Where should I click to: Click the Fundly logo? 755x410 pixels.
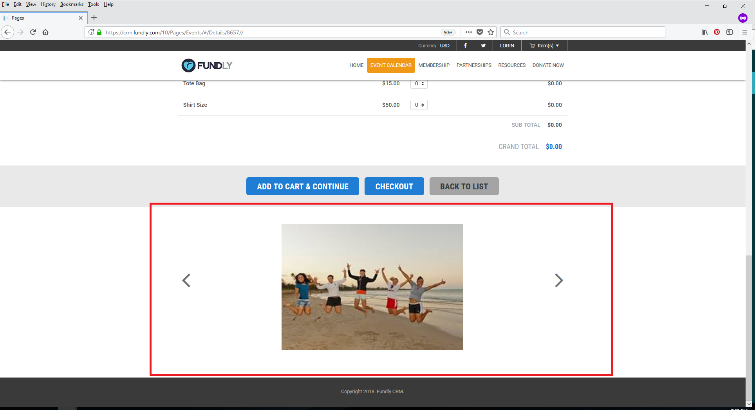pyautogui.click(x=207, y=65)
